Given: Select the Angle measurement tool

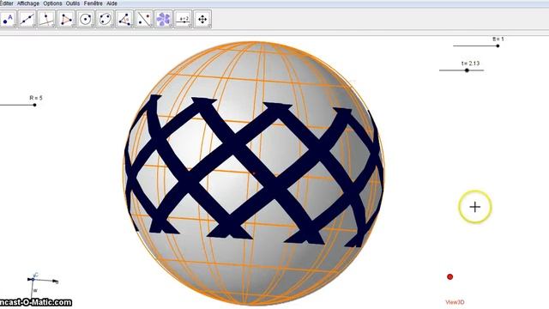Looking at the screenshot, I should click(124, 19).
